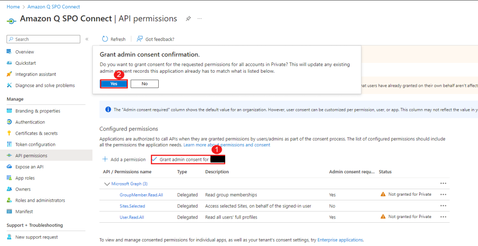Decline consent with the No button
This screenshot has width=478, height=246.
point(145,84)
